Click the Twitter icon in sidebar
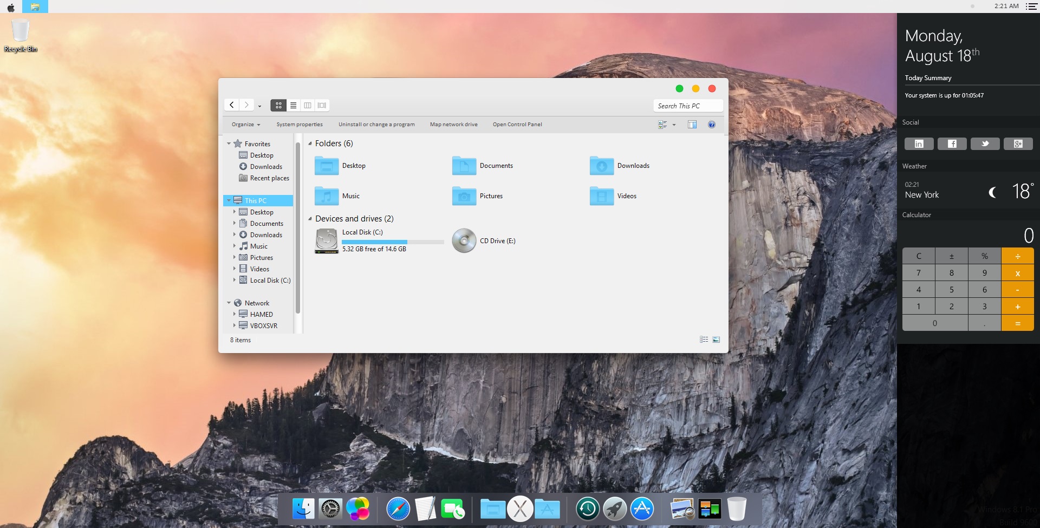This screenshot has width=1040, height=528. click(x=985, y=144)
